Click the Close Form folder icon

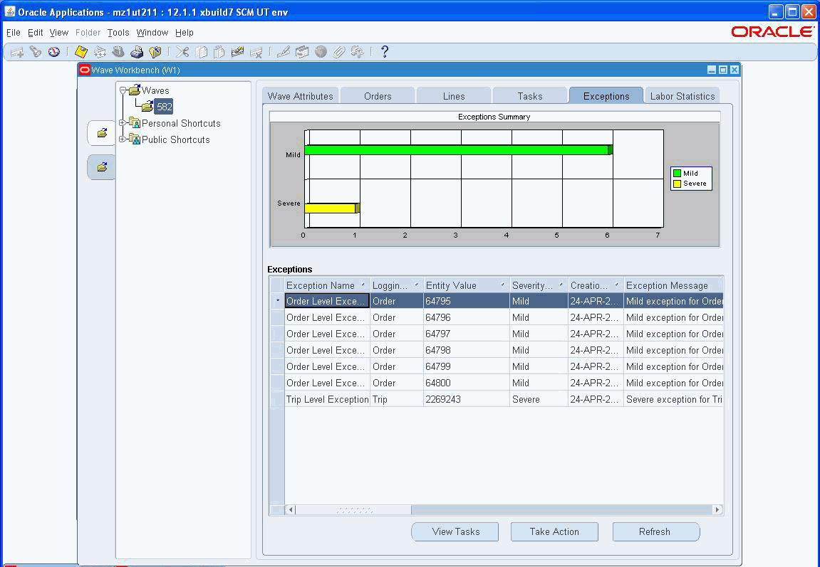[x=155, y=52]
